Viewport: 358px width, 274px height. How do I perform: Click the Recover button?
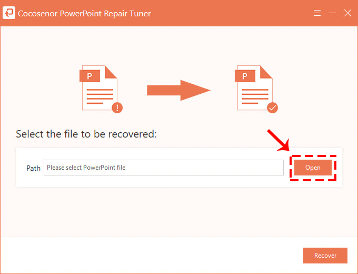(325, 255)
